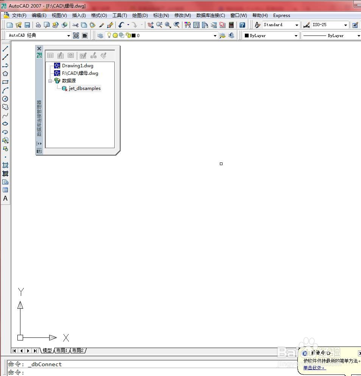The height and width of the screenshot is (376, 361).
Task: Select the Line draw tool
Action: [5, 49]
